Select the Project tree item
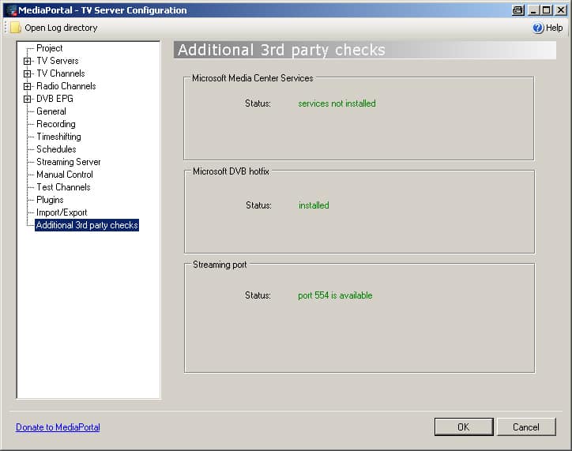 (x=49, y=48)
